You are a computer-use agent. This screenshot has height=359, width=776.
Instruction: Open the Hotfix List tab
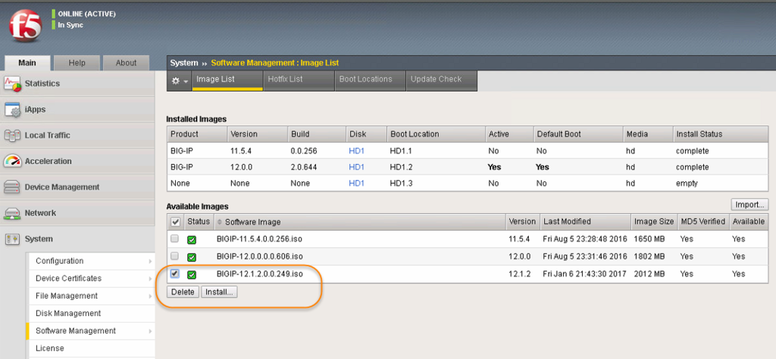point(299,80)
